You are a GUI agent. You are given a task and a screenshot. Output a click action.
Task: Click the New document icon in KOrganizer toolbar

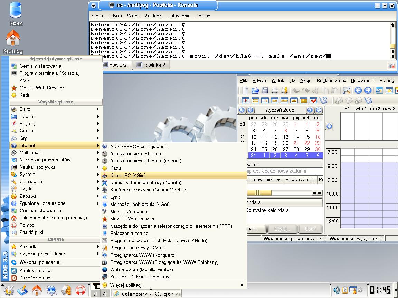point(245,90)
